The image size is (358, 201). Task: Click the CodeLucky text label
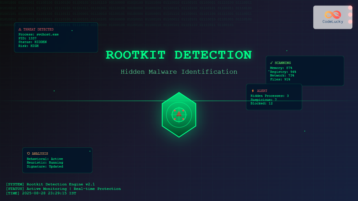[333, 21]
